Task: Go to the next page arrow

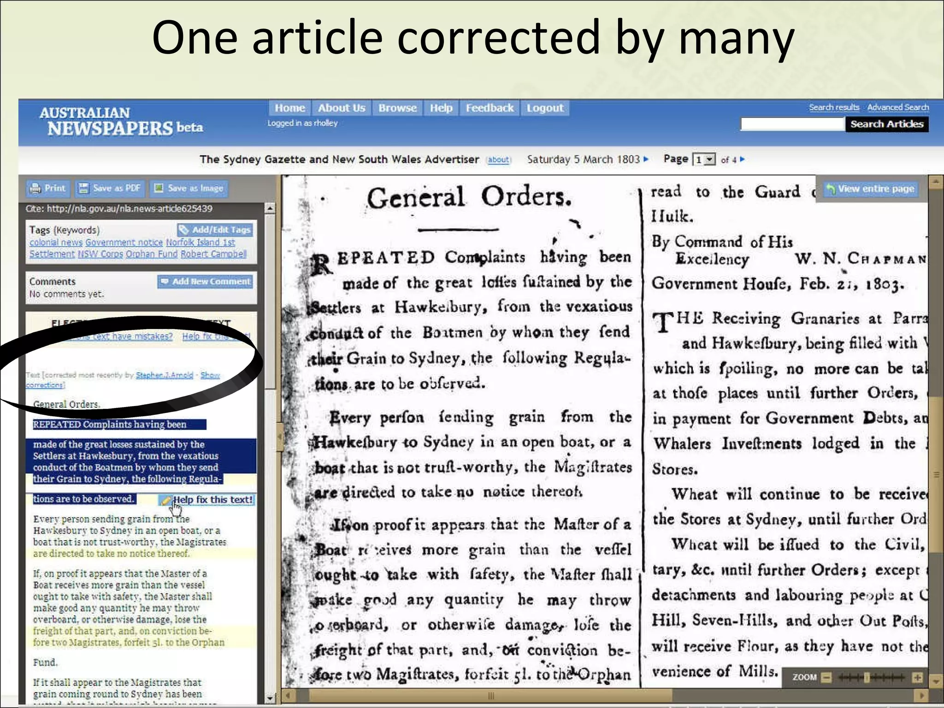Action: point(742,159)
